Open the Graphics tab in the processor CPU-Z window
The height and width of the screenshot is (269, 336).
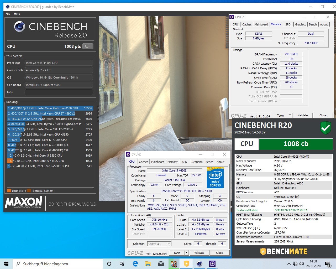(x=197, y=162)
